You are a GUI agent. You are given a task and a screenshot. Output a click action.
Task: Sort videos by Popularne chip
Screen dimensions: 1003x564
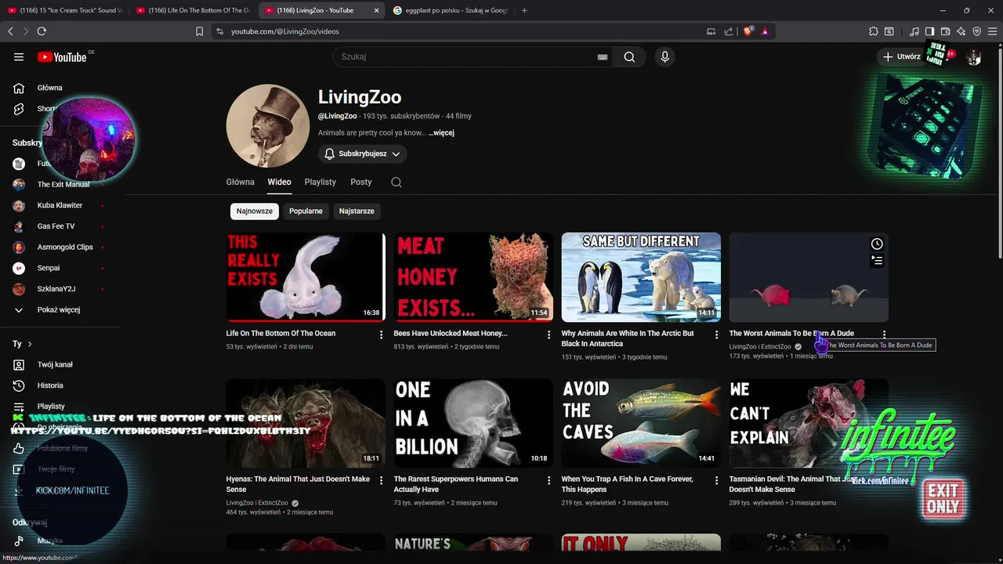306,211
